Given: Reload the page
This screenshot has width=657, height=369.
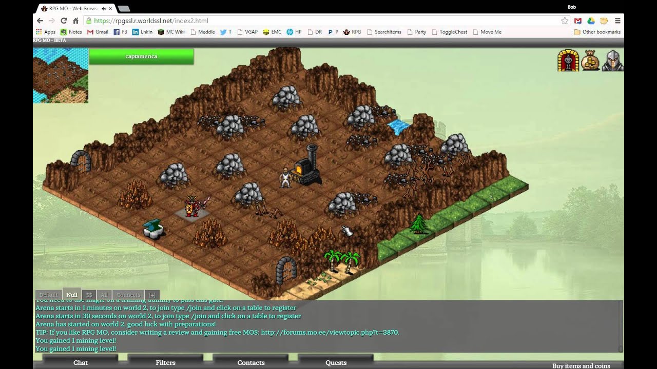Looking at the screenshot, I should 64,20.
